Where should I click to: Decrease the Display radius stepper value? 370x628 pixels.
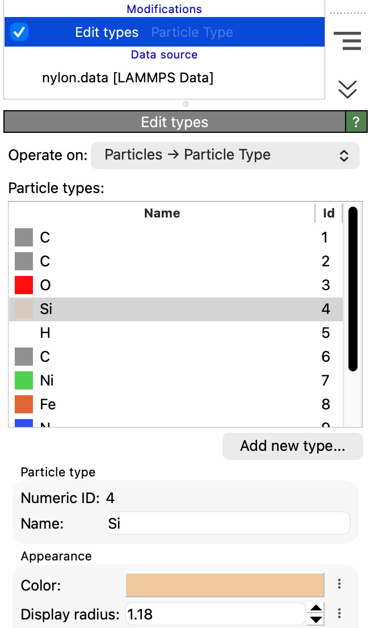coord(316,619)
